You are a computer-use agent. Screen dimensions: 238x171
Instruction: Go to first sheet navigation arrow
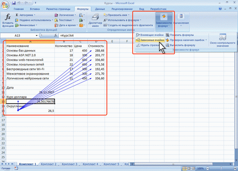tap(2, 164)
